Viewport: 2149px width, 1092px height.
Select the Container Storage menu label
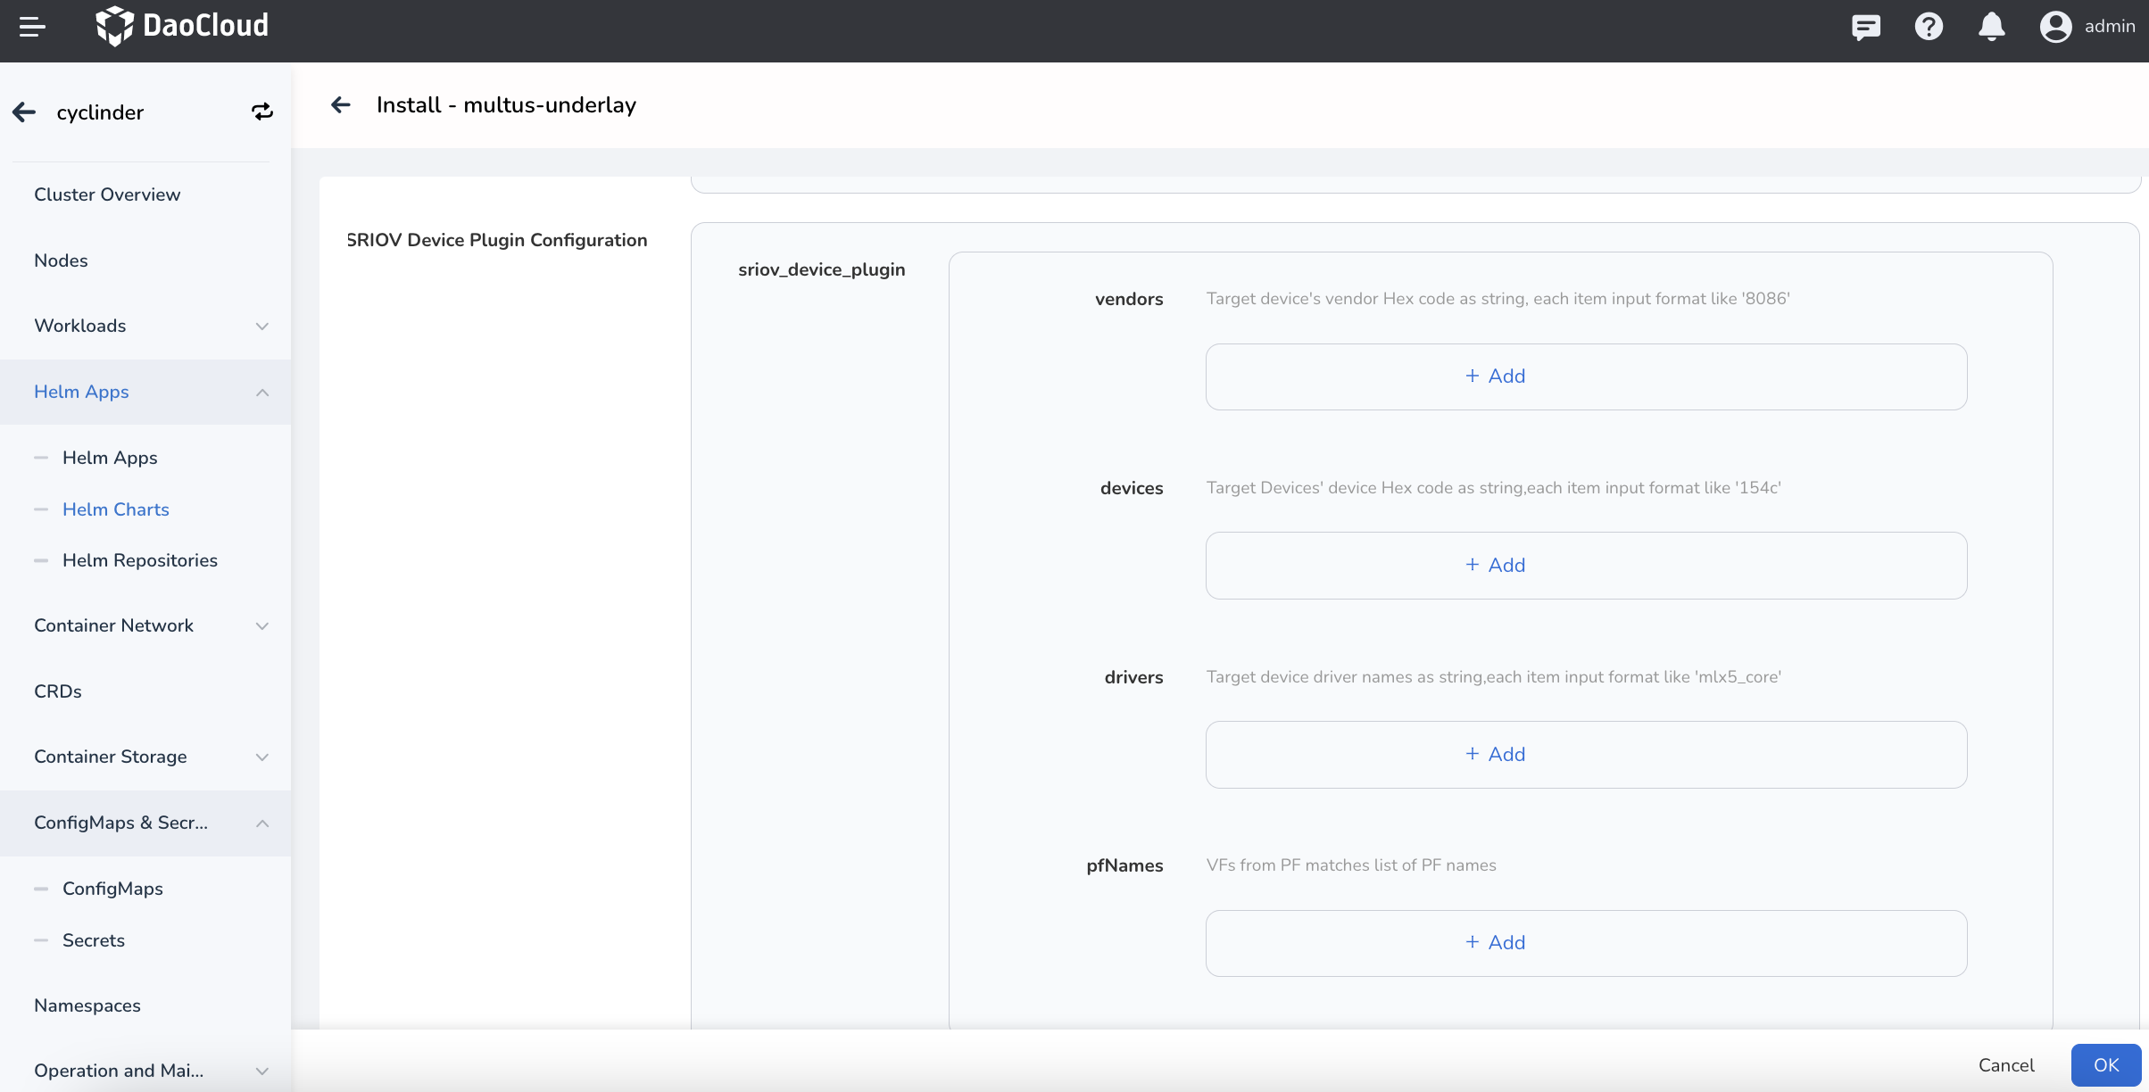[111, 757]
